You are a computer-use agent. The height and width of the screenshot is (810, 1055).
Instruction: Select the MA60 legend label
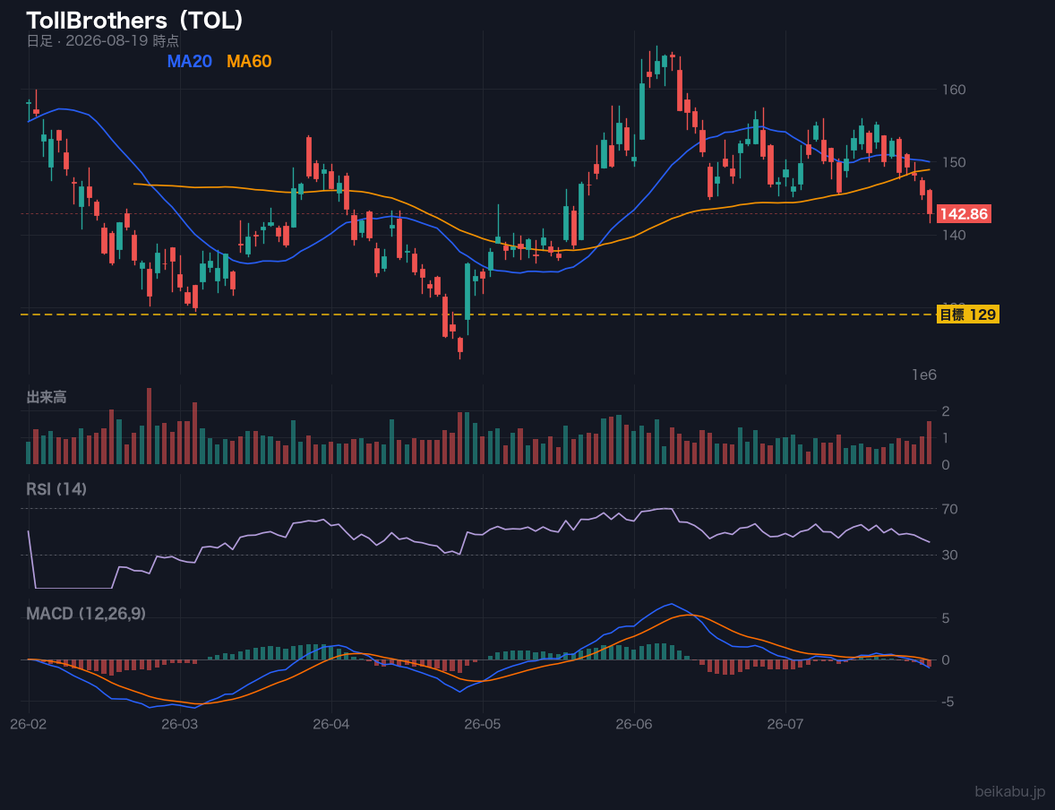(249, 61)
